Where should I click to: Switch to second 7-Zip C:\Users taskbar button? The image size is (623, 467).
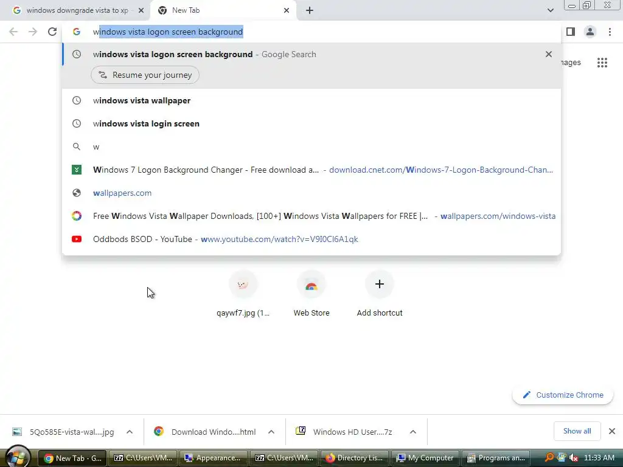(x=284, y=458)
